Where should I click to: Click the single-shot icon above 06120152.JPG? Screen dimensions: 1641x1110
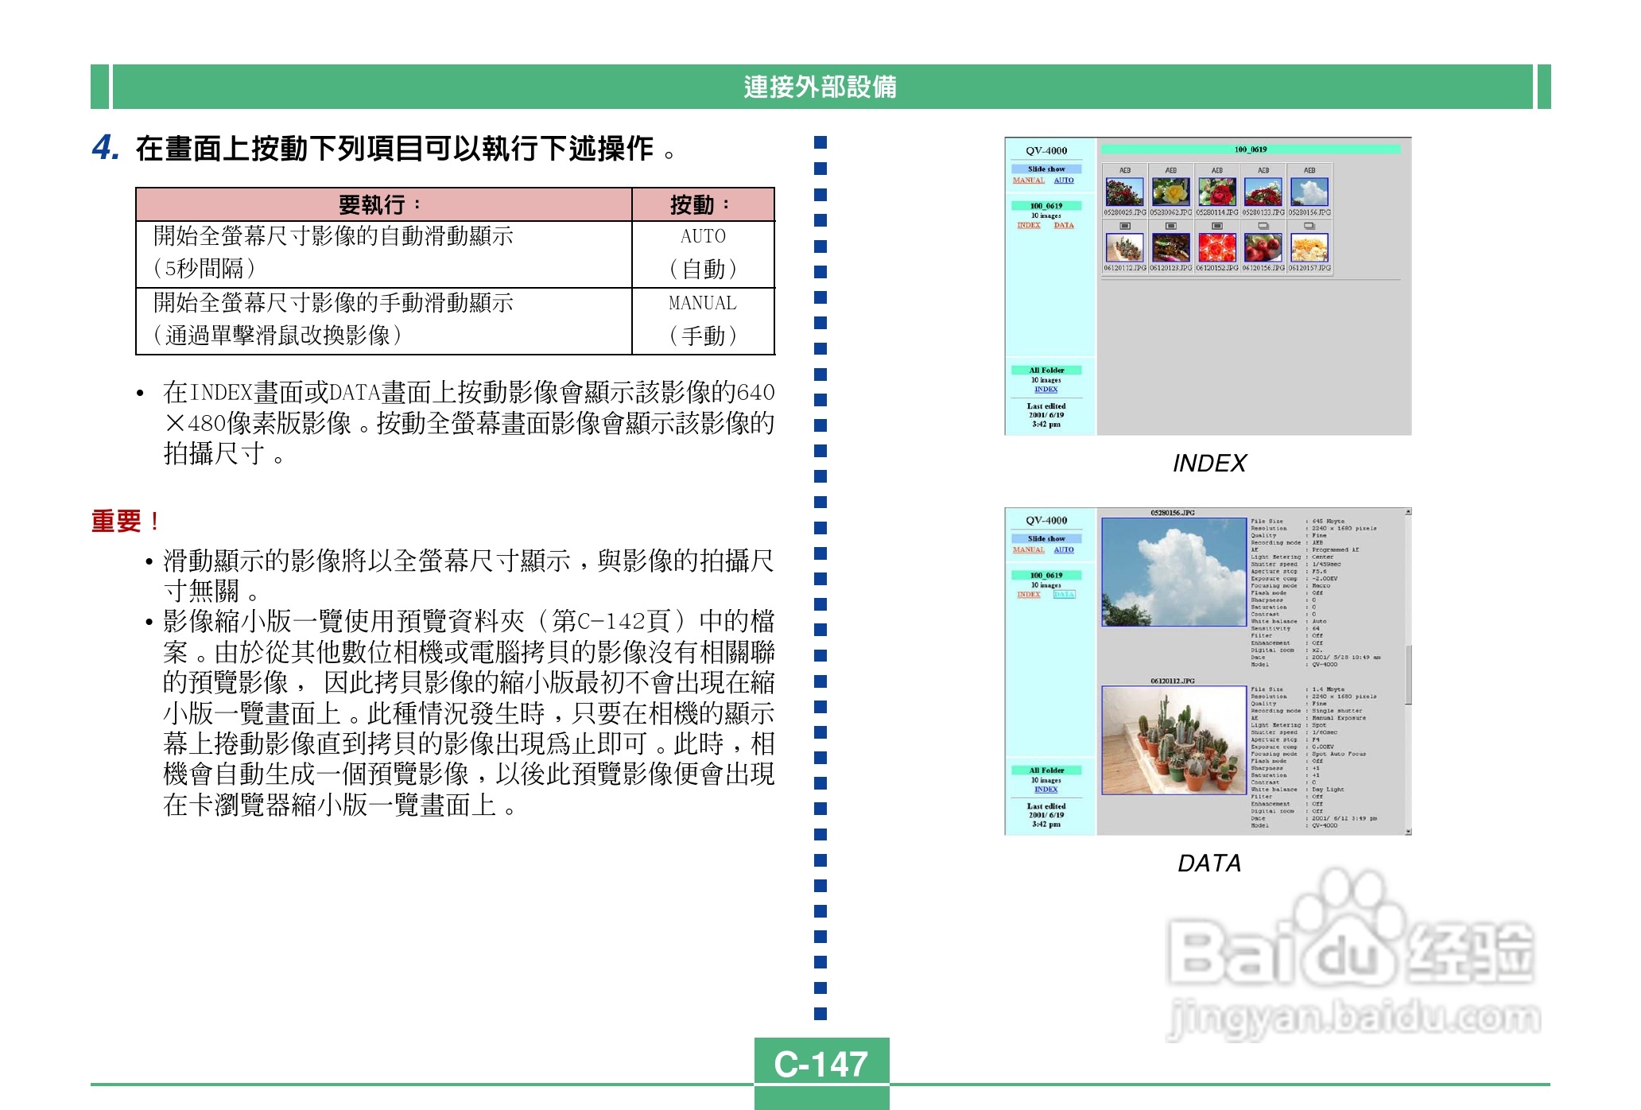tap(1216, 226)
